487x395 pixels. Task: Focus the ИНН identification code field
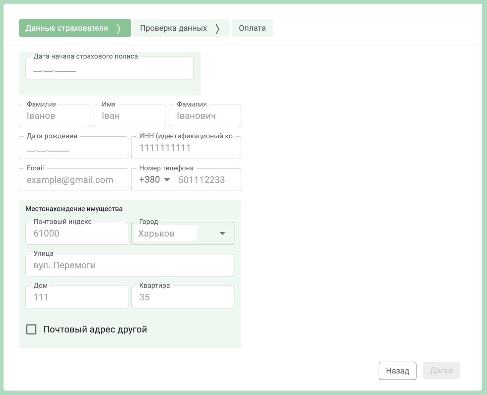click(x=186, y=148)
